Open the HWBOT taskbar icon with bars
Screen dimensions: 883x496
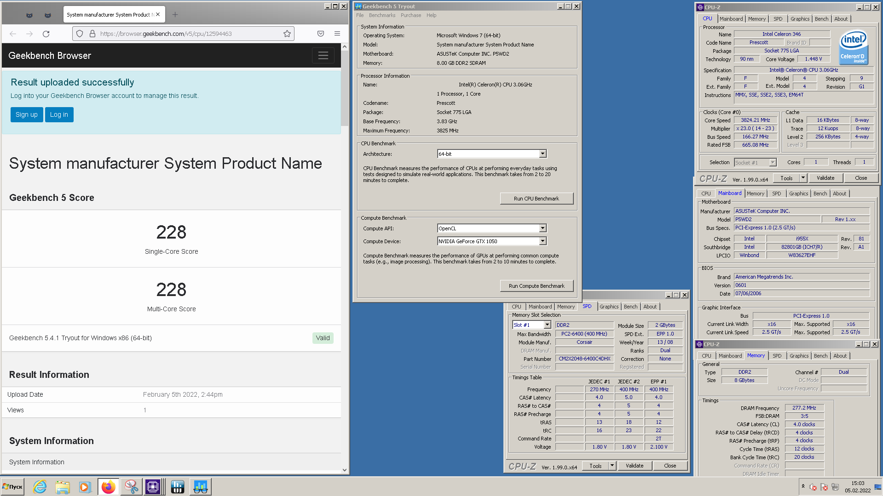(177, 487)
